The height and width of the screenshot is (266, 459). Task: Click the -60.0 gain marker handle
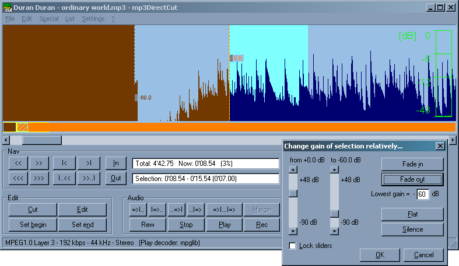coord(136,98)
